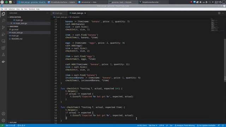Switch to SimpleScreenRecorder in taskbar
The image size is (226, 127).
click(153, 2)
